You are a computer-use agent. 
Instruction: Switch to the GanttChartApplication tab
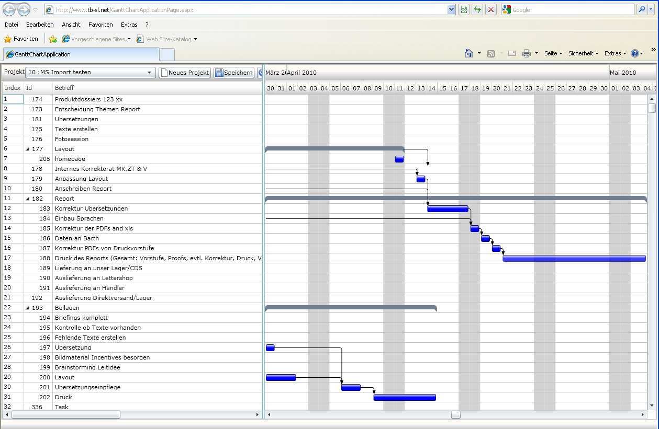click(x=81, y=54)
